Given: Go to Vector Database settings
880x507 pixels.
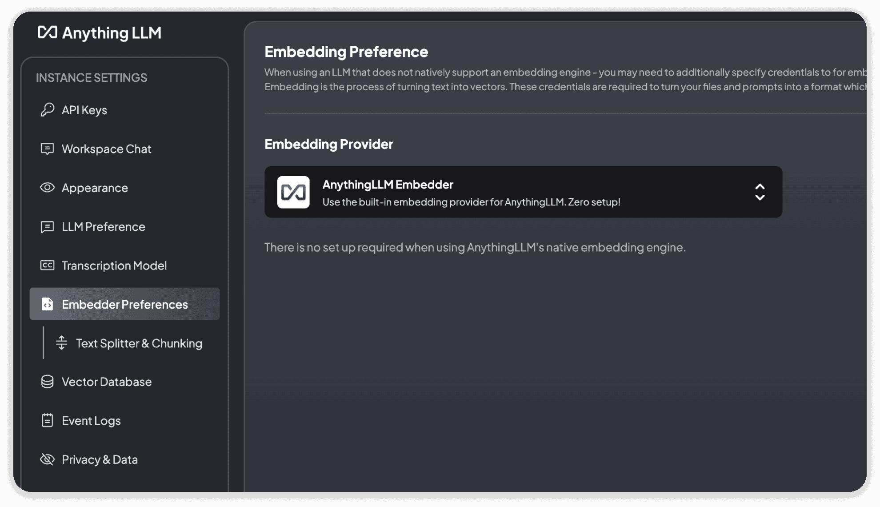Looking at the screenshot, I should pyautogui.click(x=107, y=382).
